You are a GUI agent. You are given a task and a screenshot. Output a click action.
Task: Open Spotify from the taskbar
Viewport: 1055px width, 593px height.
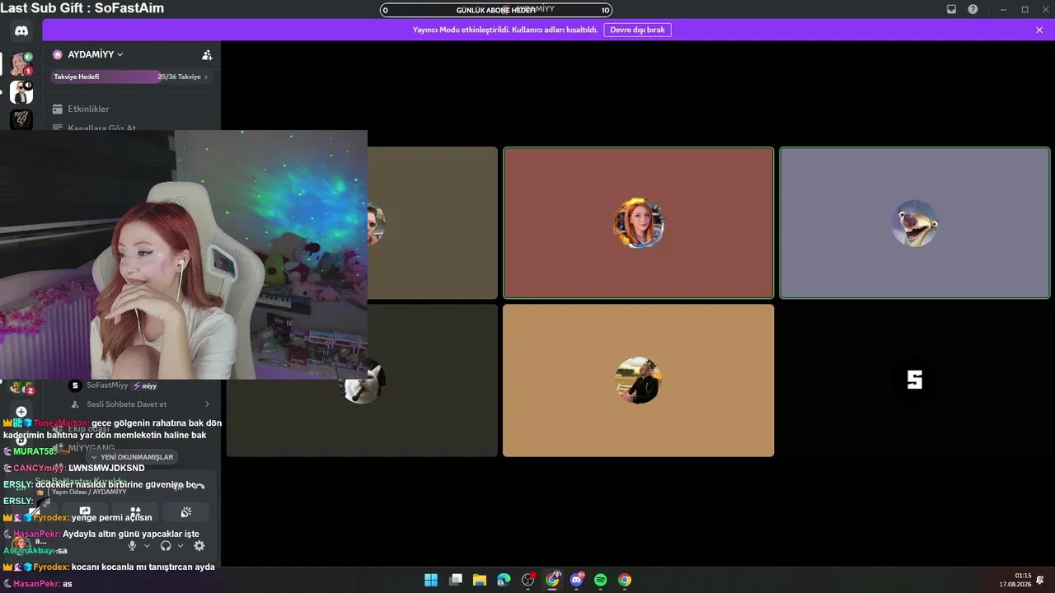coord(601,580)
